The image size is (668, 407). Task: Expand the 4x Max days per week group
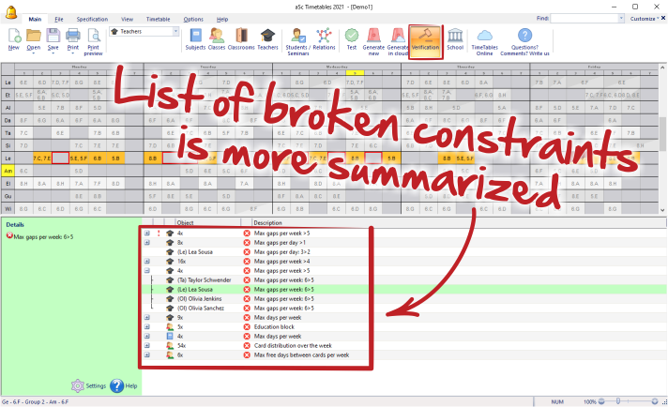pos(147,337)
